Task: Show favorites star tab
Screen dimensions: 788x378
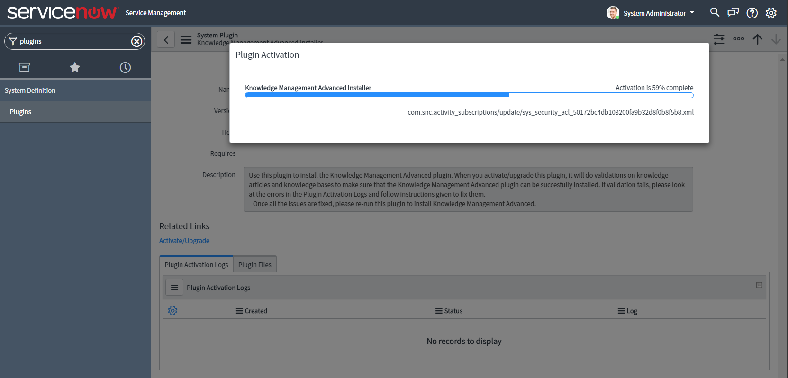Action: tap(75, 67)
